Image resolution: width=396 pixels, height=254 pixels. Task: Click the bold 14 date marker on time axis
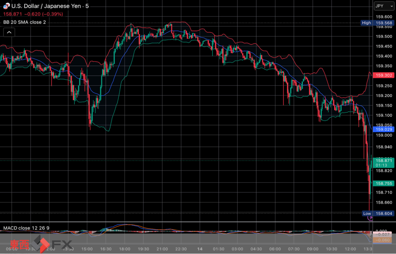point(200,249)
